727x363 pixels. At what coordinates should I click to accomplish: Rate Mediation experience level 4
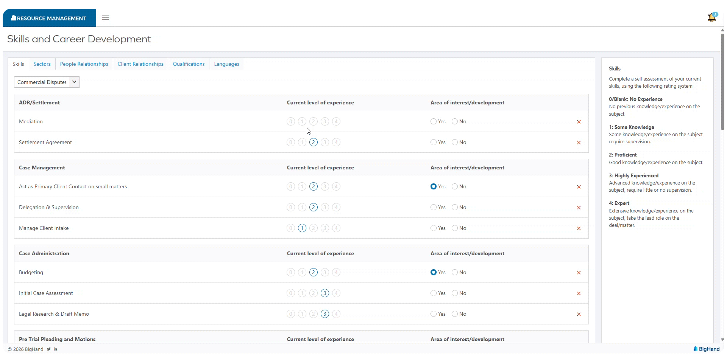pos(336,121)
